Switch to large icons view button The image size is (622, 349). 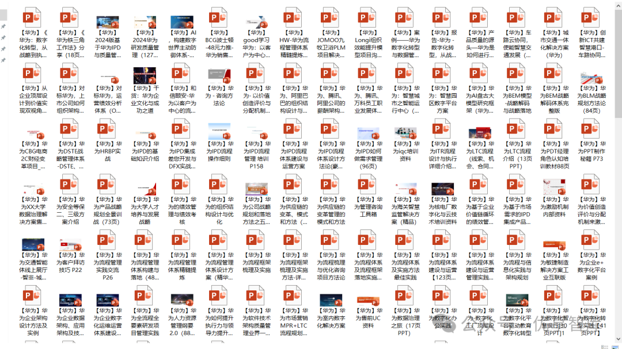click(615, 347)
